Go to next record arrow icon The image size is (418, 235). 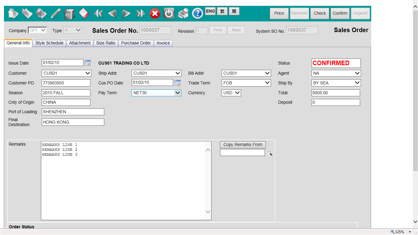point(126,13)
